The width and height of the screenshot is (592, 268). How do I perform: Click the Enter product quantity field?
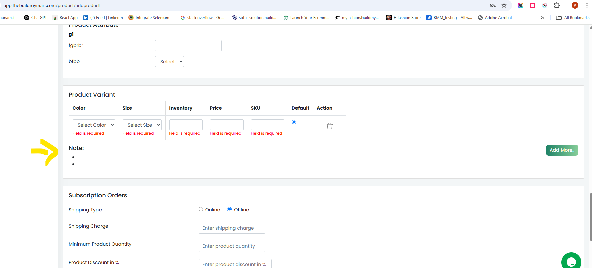click(232, 246)
